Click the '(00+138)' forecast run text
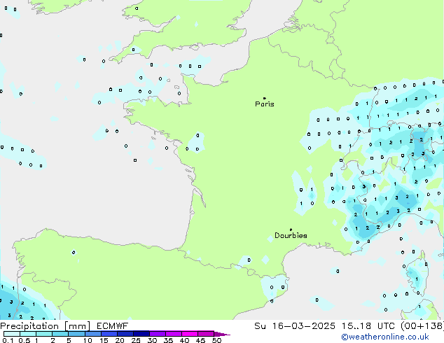The height and width of the screenshot is (343, 444). pos(422,326)
